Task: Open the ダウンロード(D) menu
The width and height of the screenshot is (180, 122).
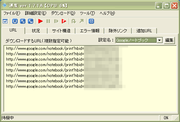Action: tap(63, 13)
